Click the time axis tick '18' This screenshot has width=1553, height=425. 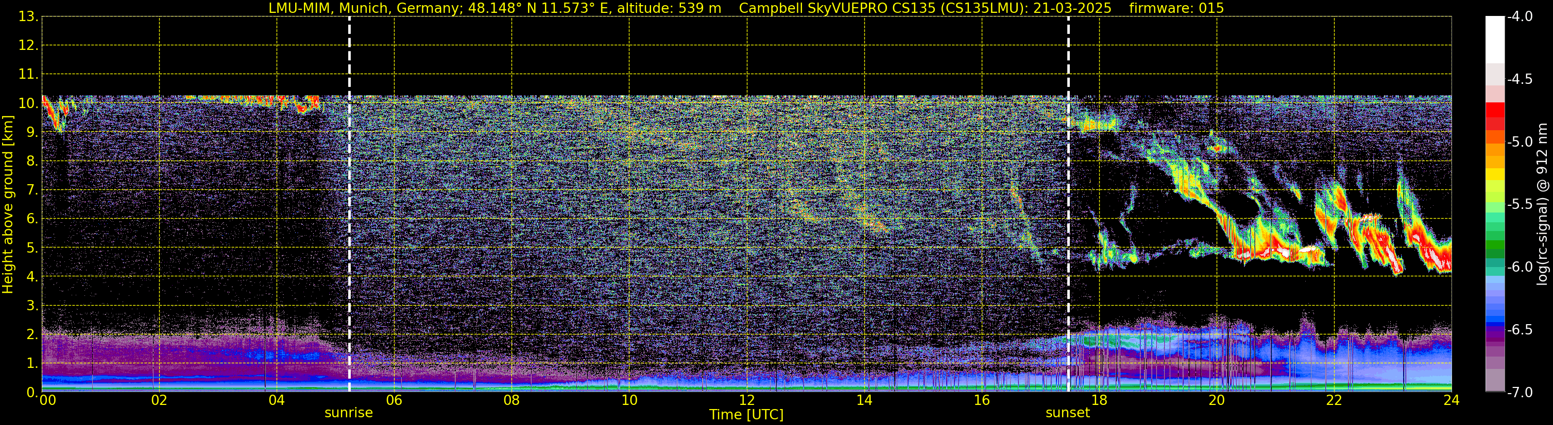pyautogui.click(x=1100, y=400)
